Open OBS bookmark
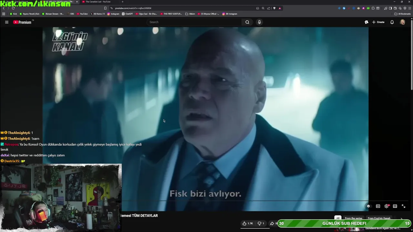This screenshot has width=413, height=232. 70,14
